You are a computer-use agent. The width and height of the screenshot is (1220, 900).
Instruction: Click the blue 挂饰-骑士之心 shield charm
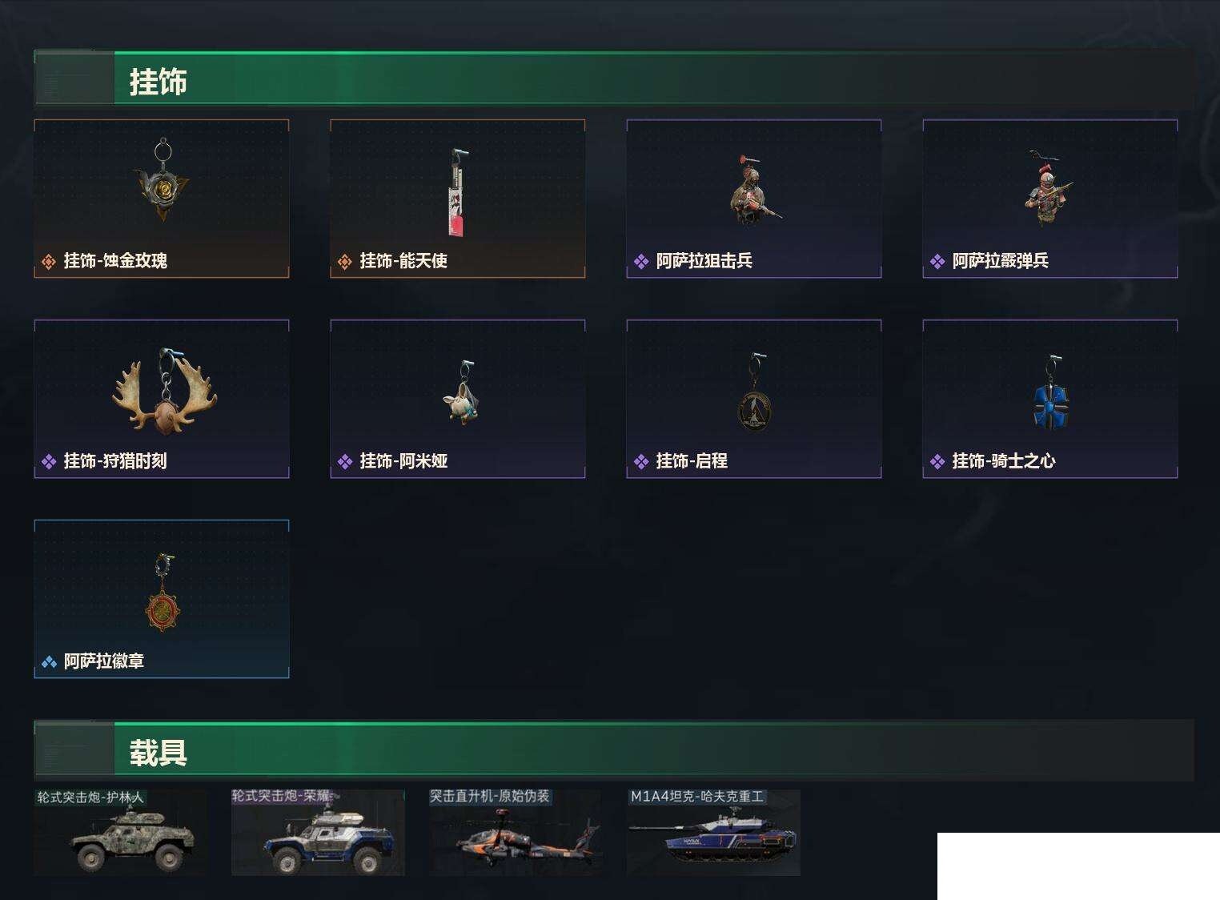[x=1050, y=394]
